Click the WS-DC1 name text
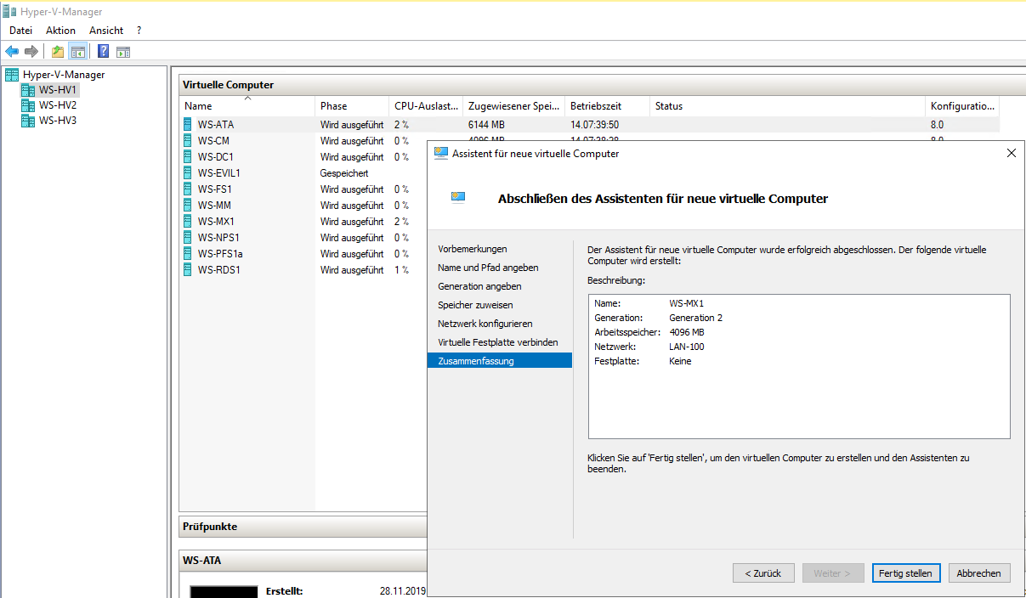Screen dimensions: 1026x598 [216, 156]
